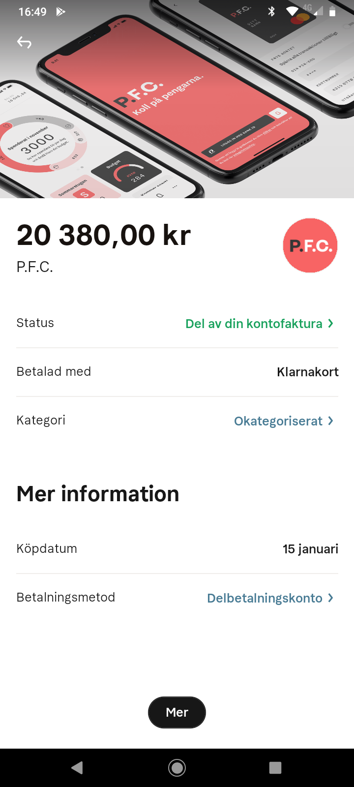Tap the Mer button
This screenshot has height=787, width=354.
click(x=177, y=712)
